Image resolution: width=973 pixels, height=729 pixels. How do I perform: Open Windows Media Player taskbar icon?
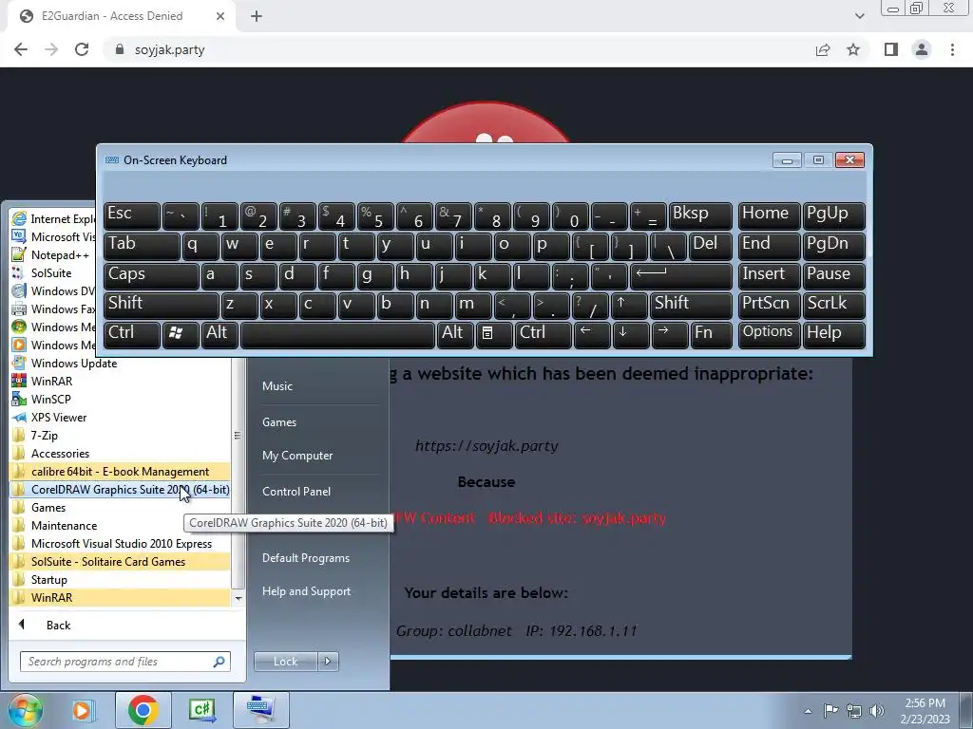pos(82,710)
